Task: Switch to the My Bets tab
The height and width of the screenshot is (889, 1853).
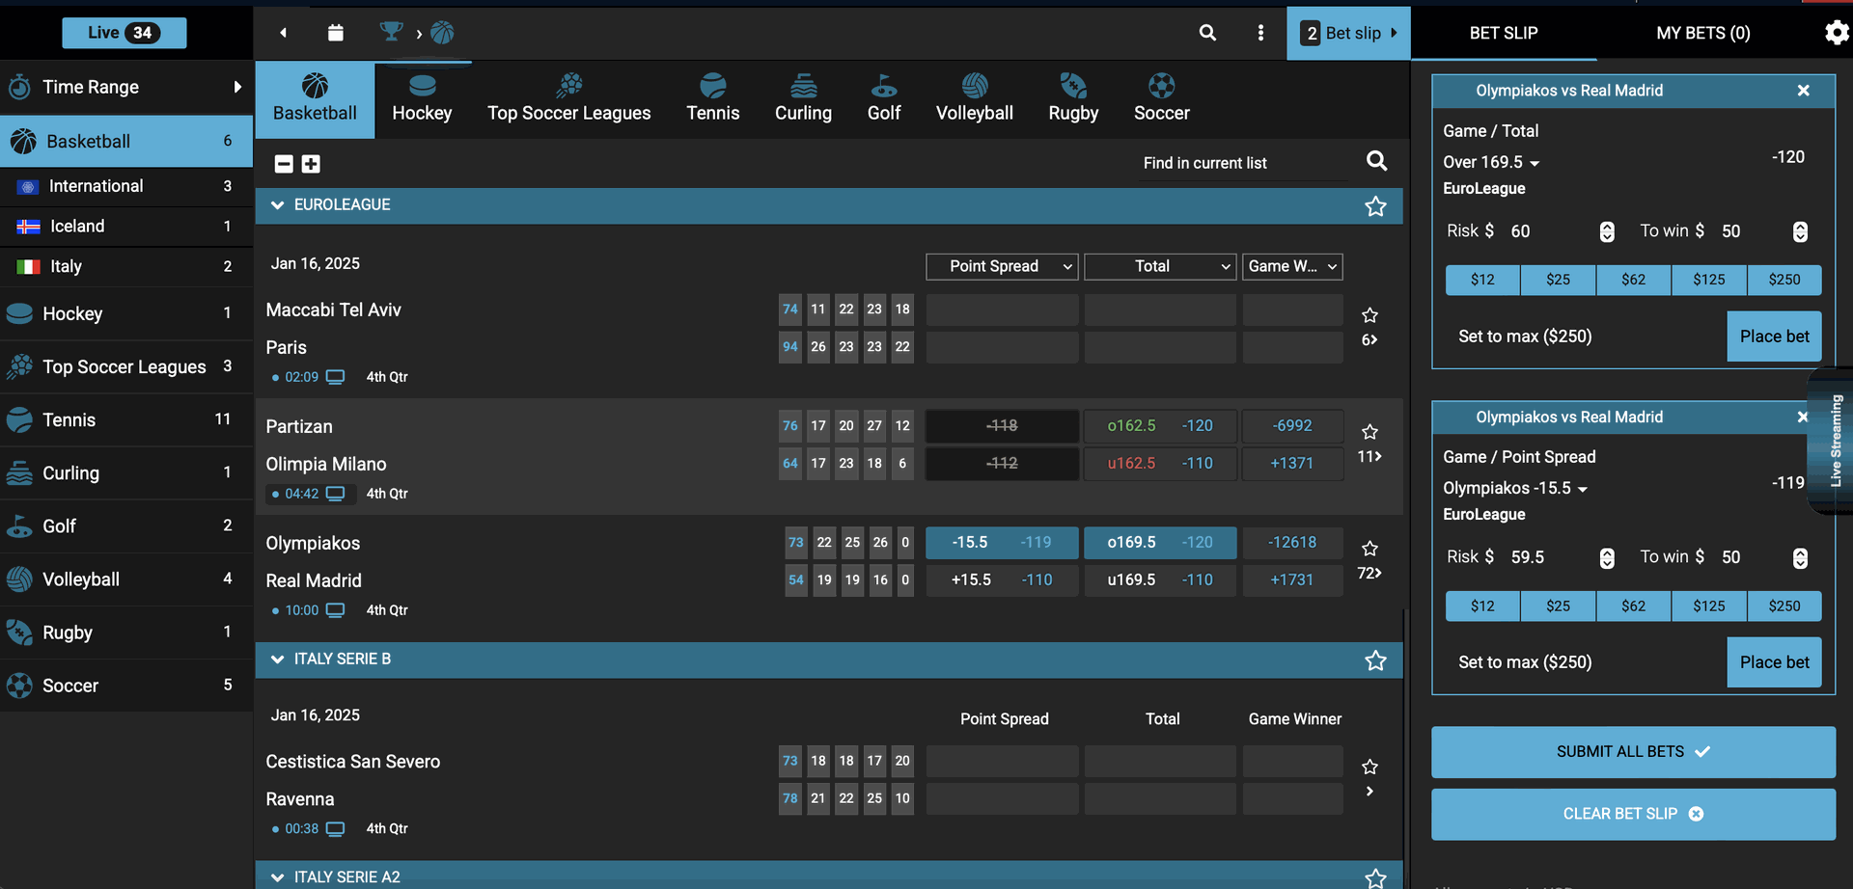Action: click(1702, 33)
